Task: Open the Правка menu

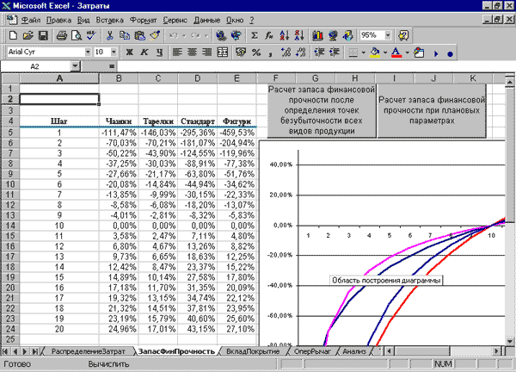Action: click(x=58, y=21)
